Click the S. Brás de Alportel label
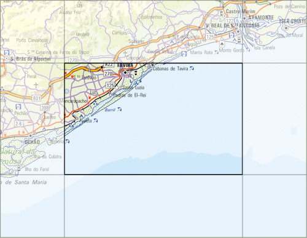The image size is (307, 238). pos(31,59)
